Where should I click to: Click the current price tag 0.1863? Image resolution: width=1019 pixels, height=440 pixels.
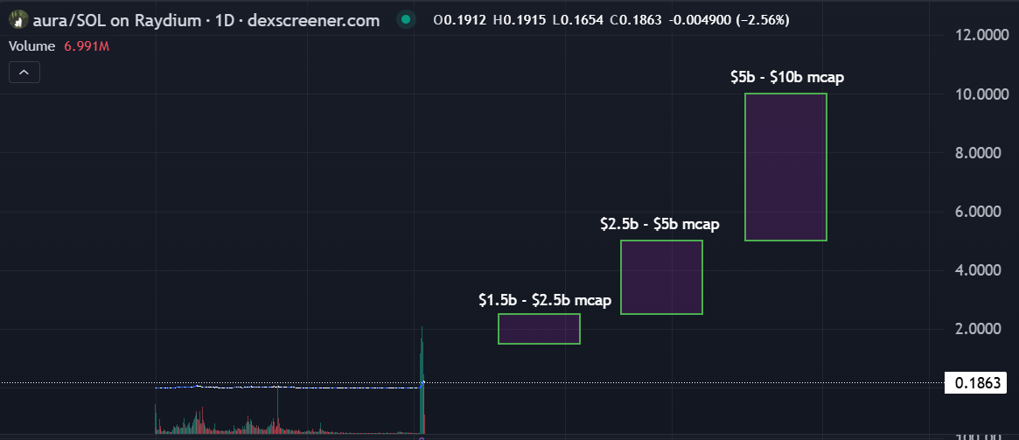point(977,383)
